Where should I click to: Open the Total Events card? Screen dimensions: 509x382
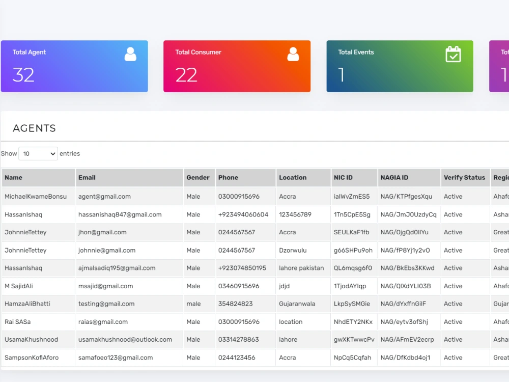tap(400, 66)
